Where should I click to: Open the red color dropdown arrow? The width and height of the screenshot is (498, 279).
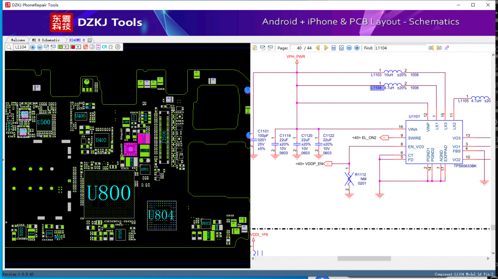coord(78,47)
